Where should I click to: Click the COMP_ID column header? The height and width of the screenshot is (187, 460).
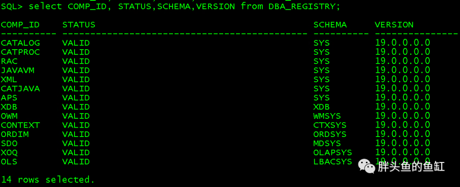pos(20,25)
